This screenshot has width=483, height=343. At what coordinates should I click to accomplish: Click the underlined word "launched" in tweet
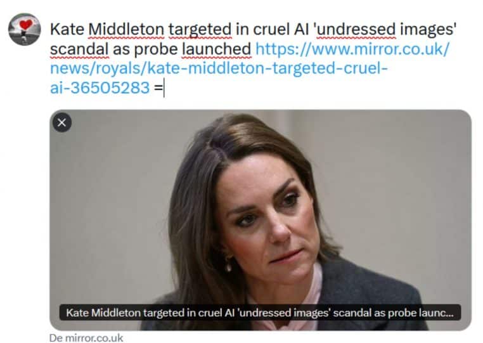pos(217,49)
